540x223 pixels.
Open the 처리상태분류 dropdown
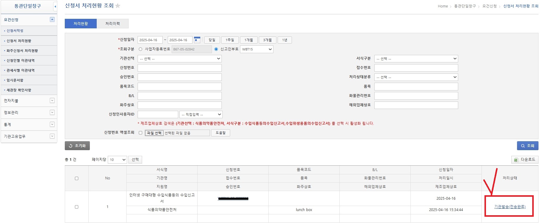[416, 77]
